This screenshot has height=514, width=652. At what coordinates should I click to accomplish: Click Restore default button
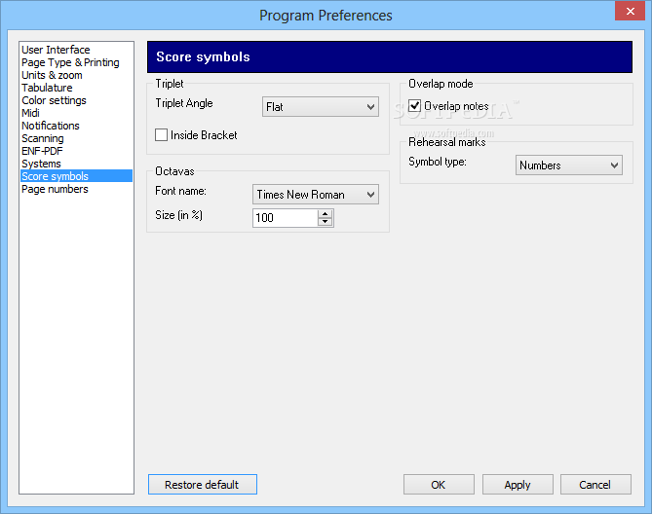click(x=203, y=485)
